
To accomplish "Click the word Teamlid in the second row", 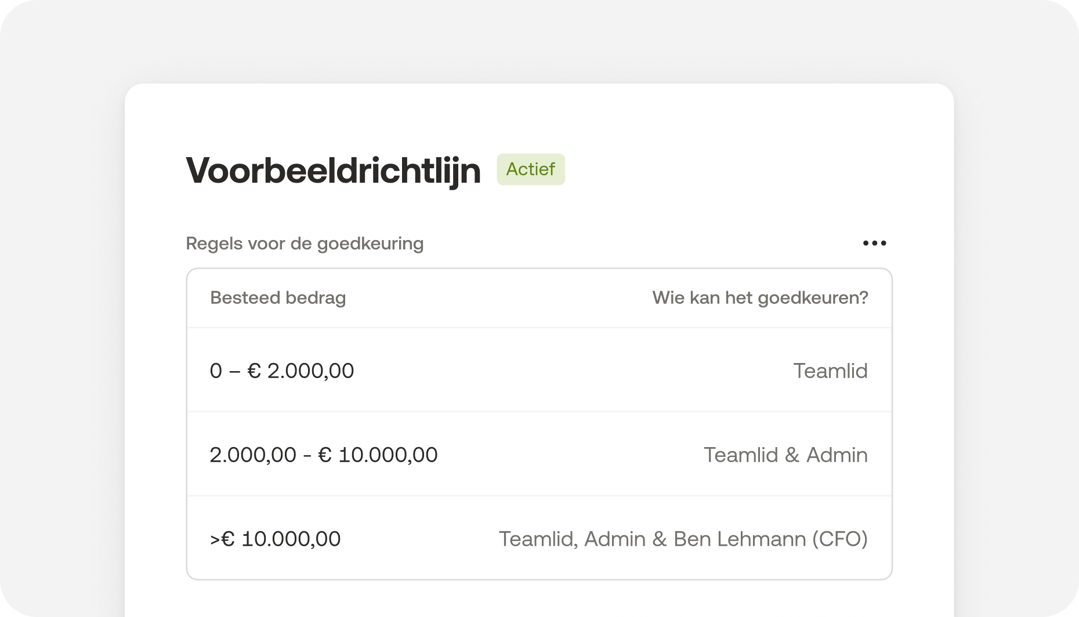I will point(740,455).
